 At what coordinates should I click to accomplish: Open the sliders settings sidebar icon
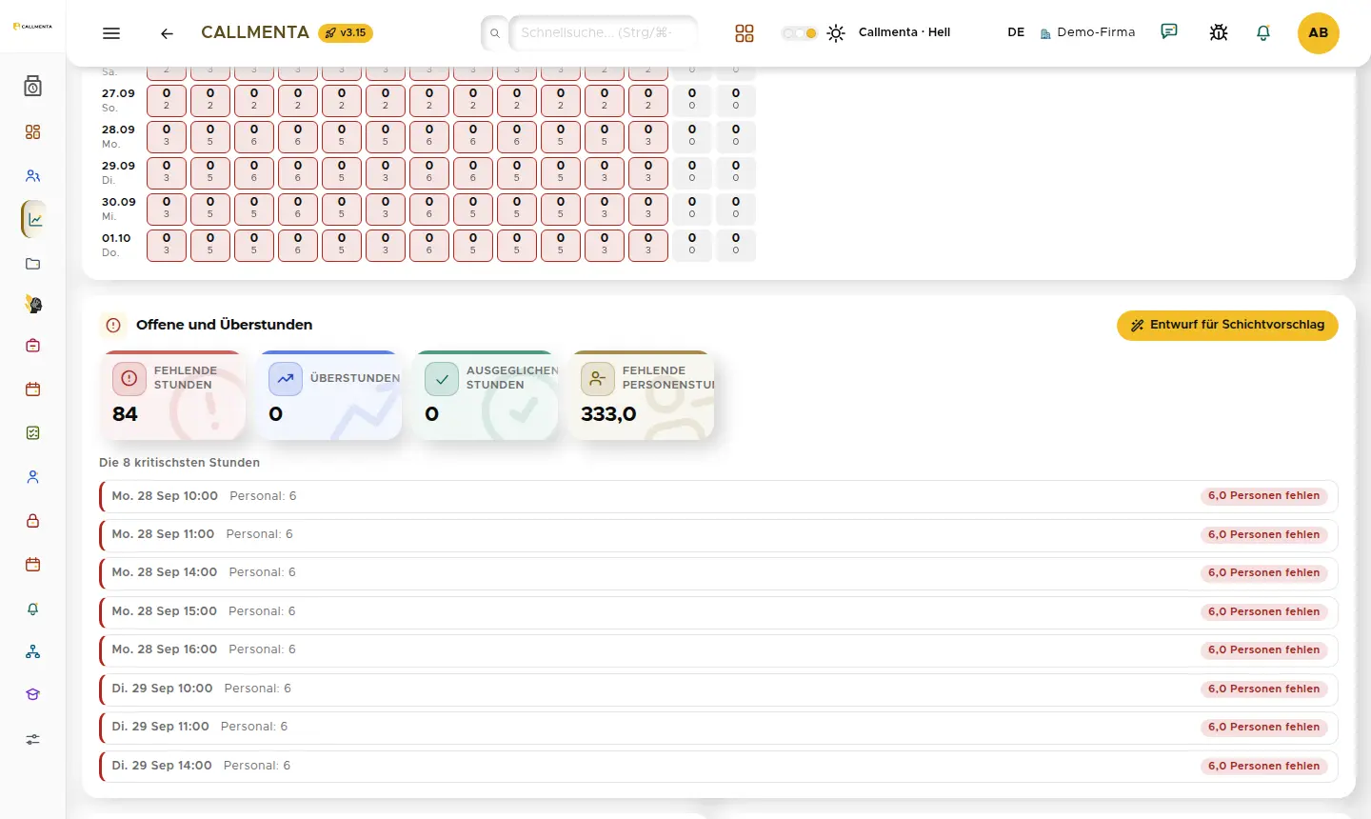[x=33, y=739]
